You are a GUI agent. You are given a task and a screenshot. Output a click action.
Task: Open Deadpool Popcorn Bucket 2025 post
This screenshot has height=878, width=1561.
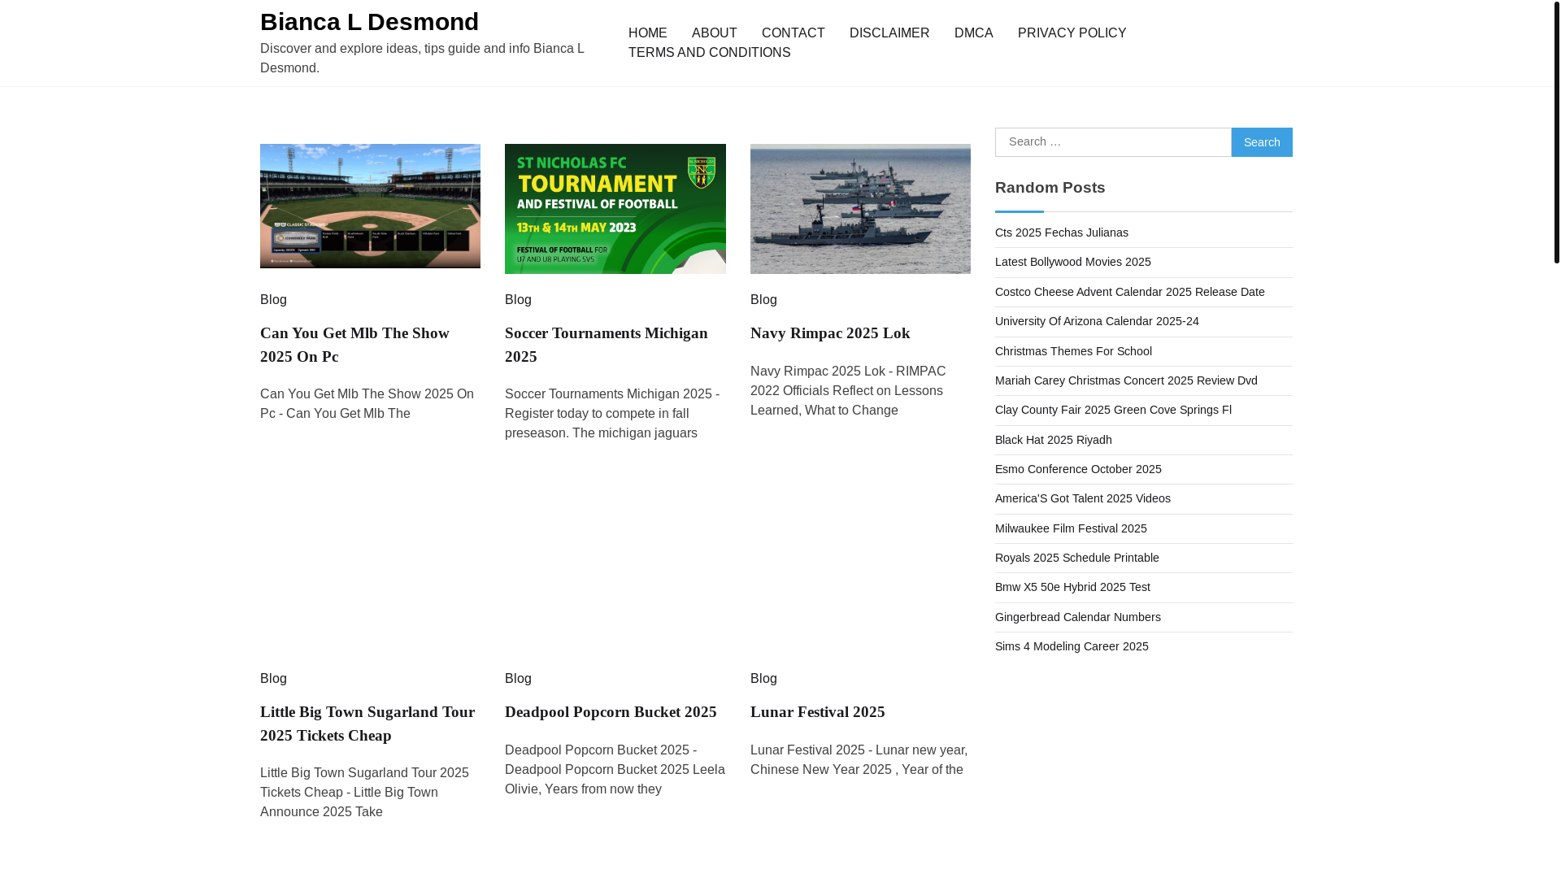coord(611,712)
